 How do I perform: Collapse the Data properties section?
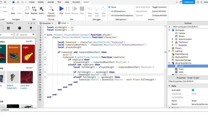pos(169,86)
